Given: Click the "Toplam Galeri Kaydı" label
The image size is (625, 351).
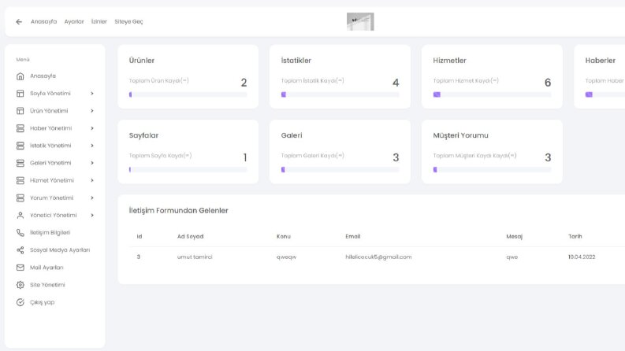Looking at the screenshot, I should 312,156.
